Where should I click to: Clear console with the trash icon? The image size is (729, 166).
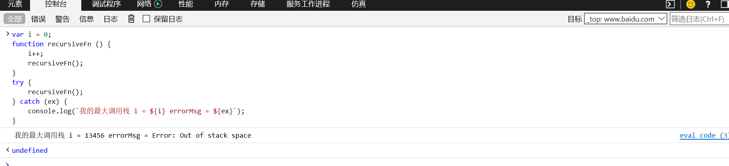[131, 19]
